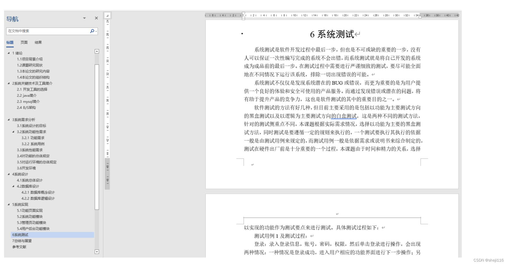508x265 pixels.
Task: Select the "4.2.1 数据库概念设计" heading
Action: (38, 192)
